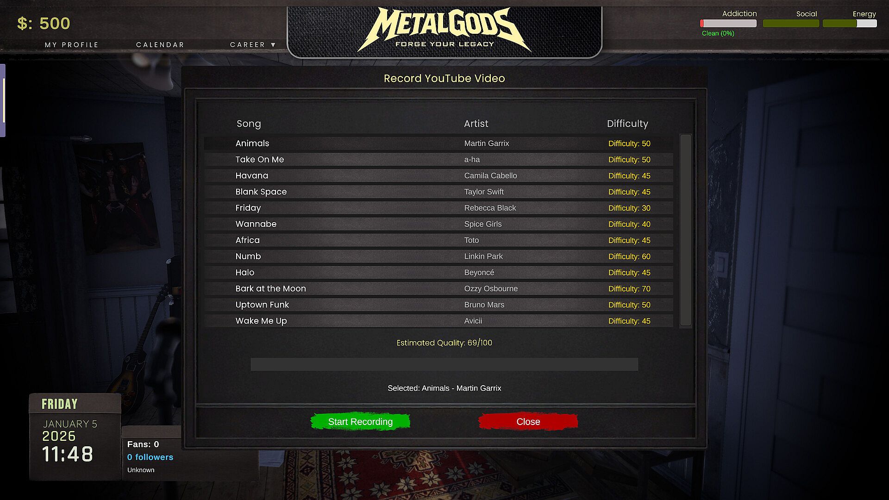Choose Numb by Linkin Park
Screen dimensions: 889x500
[438, 256]
